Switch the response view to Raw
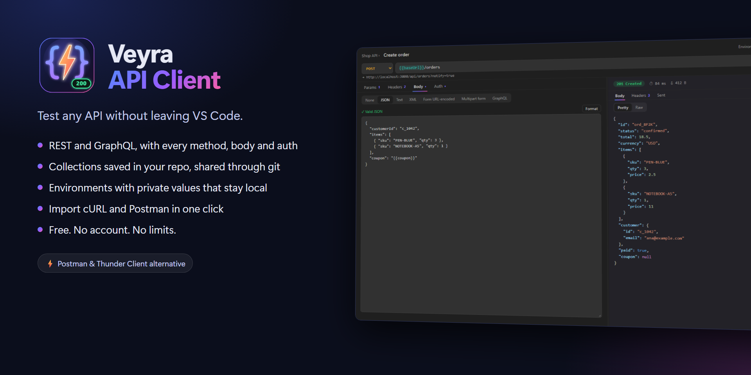The image size is (751, 375). pyautogui.click(x=639, y=107)
